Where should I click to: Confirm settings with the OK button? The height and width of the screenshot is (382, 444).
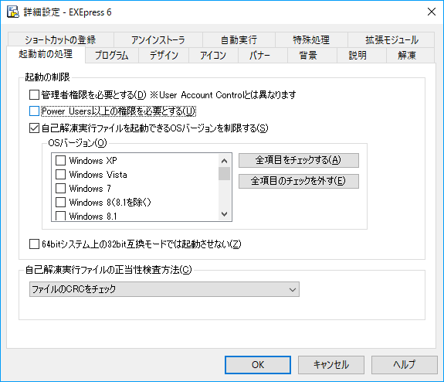[258, 365]
